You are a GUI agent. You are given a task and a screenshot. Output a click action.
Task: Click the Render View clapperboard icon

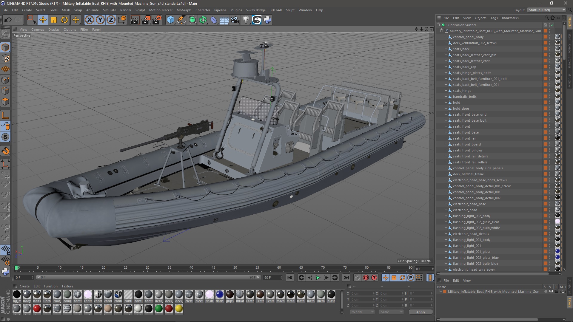click(x=135, y=20)
